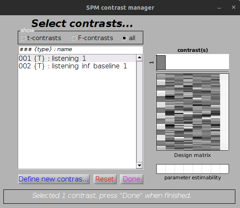Click the Define new contrast button
This screenshot has width=240, height=208.
coord(54,179)
